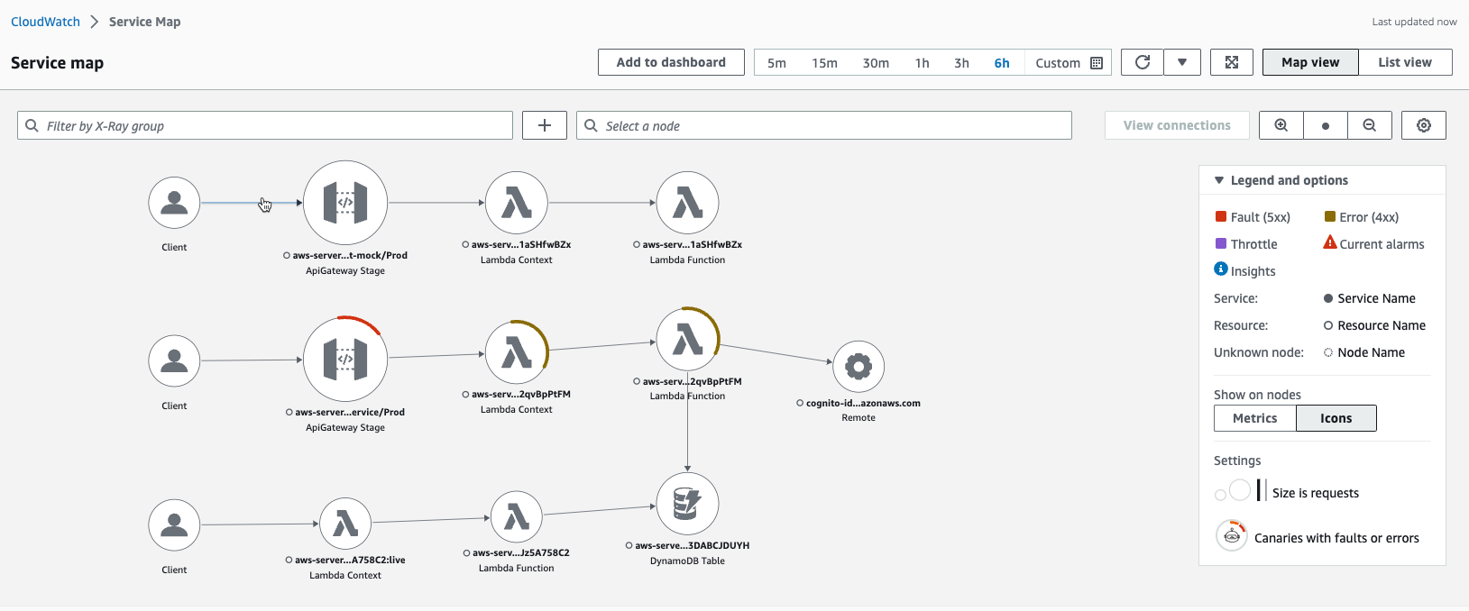
Task: Open the refresh interval dropdown arrow
Action: [1182, 62]
